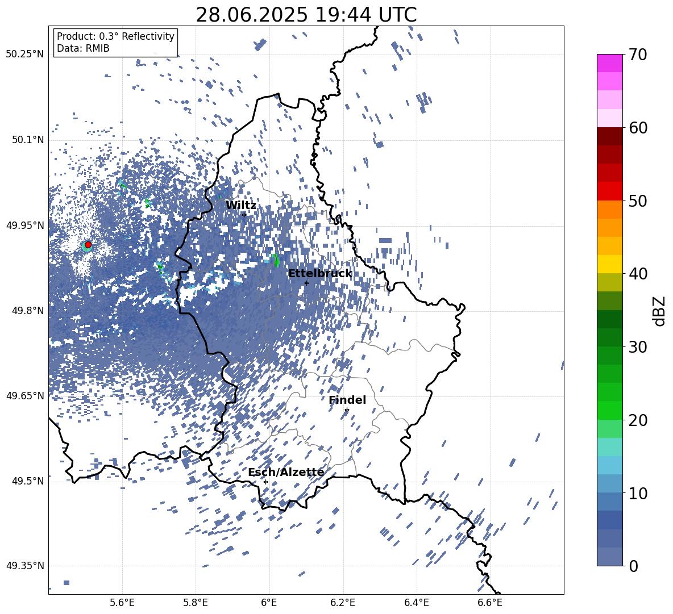Click the colorbar tick value 50

(638, 201)
